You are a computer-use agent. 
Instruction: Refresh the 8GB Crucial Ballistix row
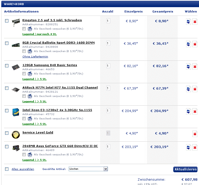[189, 44]
